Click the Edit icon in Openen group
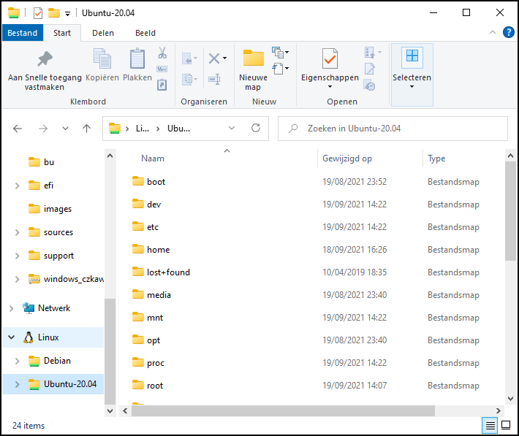This screenshot has width=519, height=436. [x=370, y=69]
